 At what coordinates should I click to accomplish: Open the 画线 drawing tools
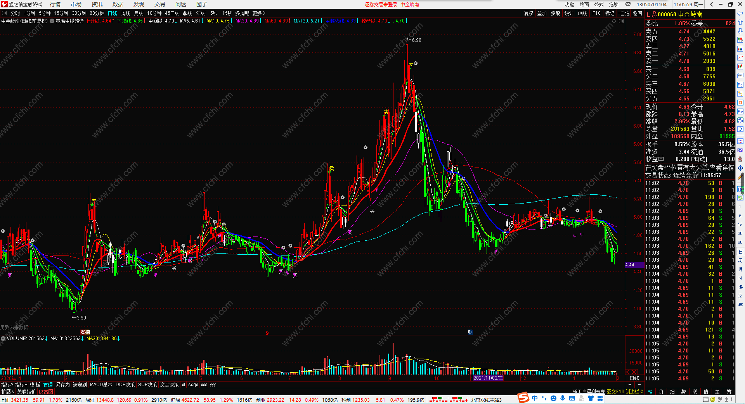tap(583, 13)
